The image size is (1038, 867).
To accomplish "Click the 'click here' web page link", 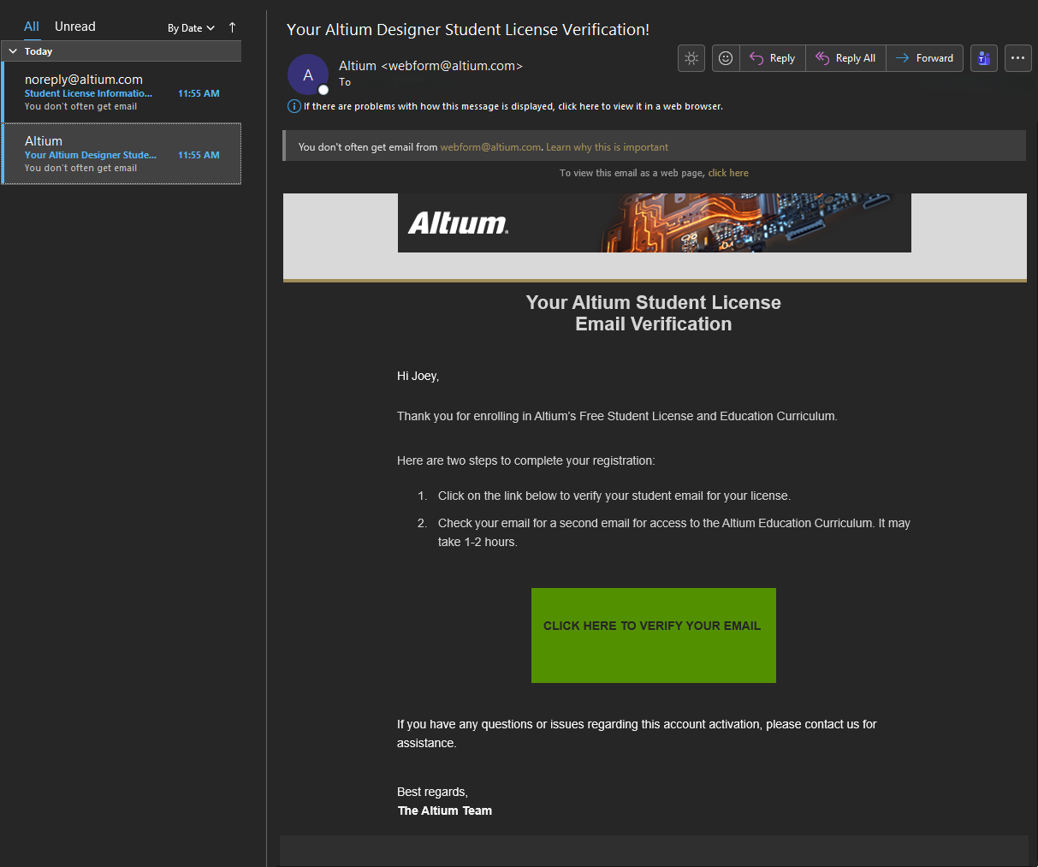I will (x=728, y=173).
